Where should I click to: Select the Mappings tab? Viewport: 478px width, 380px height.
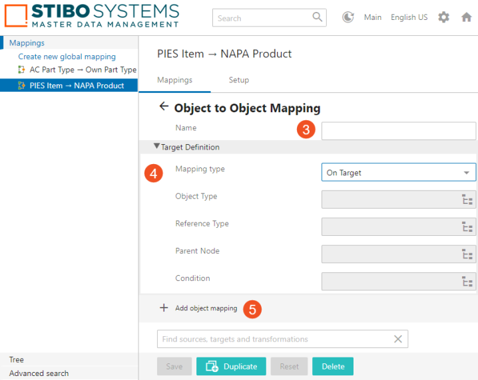tap(174, 80)
